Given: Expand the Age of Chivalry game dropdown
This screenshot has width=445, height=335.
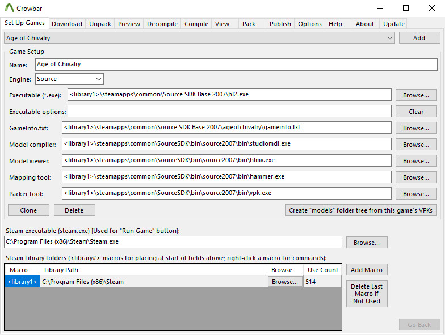Looking at the screenshot, I should 199,38.
